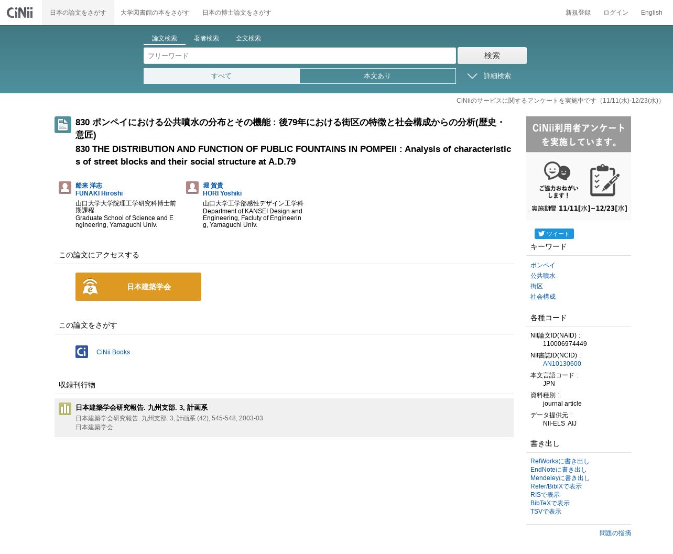
Task: Click the CiNii Books icon
Action: coord(82,352)
